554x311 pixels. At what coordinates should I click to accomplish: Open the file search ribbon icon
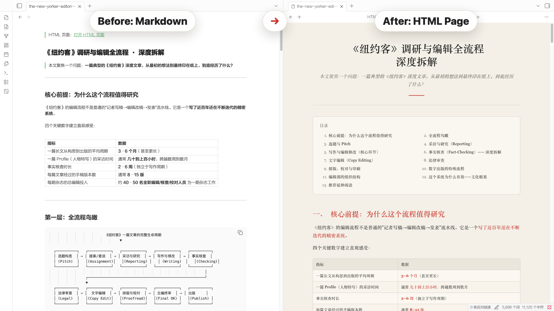[6, 27]
